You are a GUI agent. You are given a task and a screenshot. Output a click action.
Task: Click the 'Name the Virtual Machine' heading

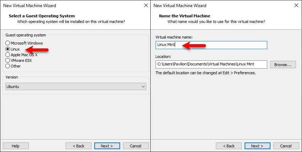coord(185,16)
